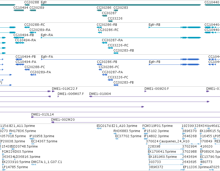Select the CG30289-RA transcript
Image resolution: width=220 pixels, height=171 pixels.
33,32
